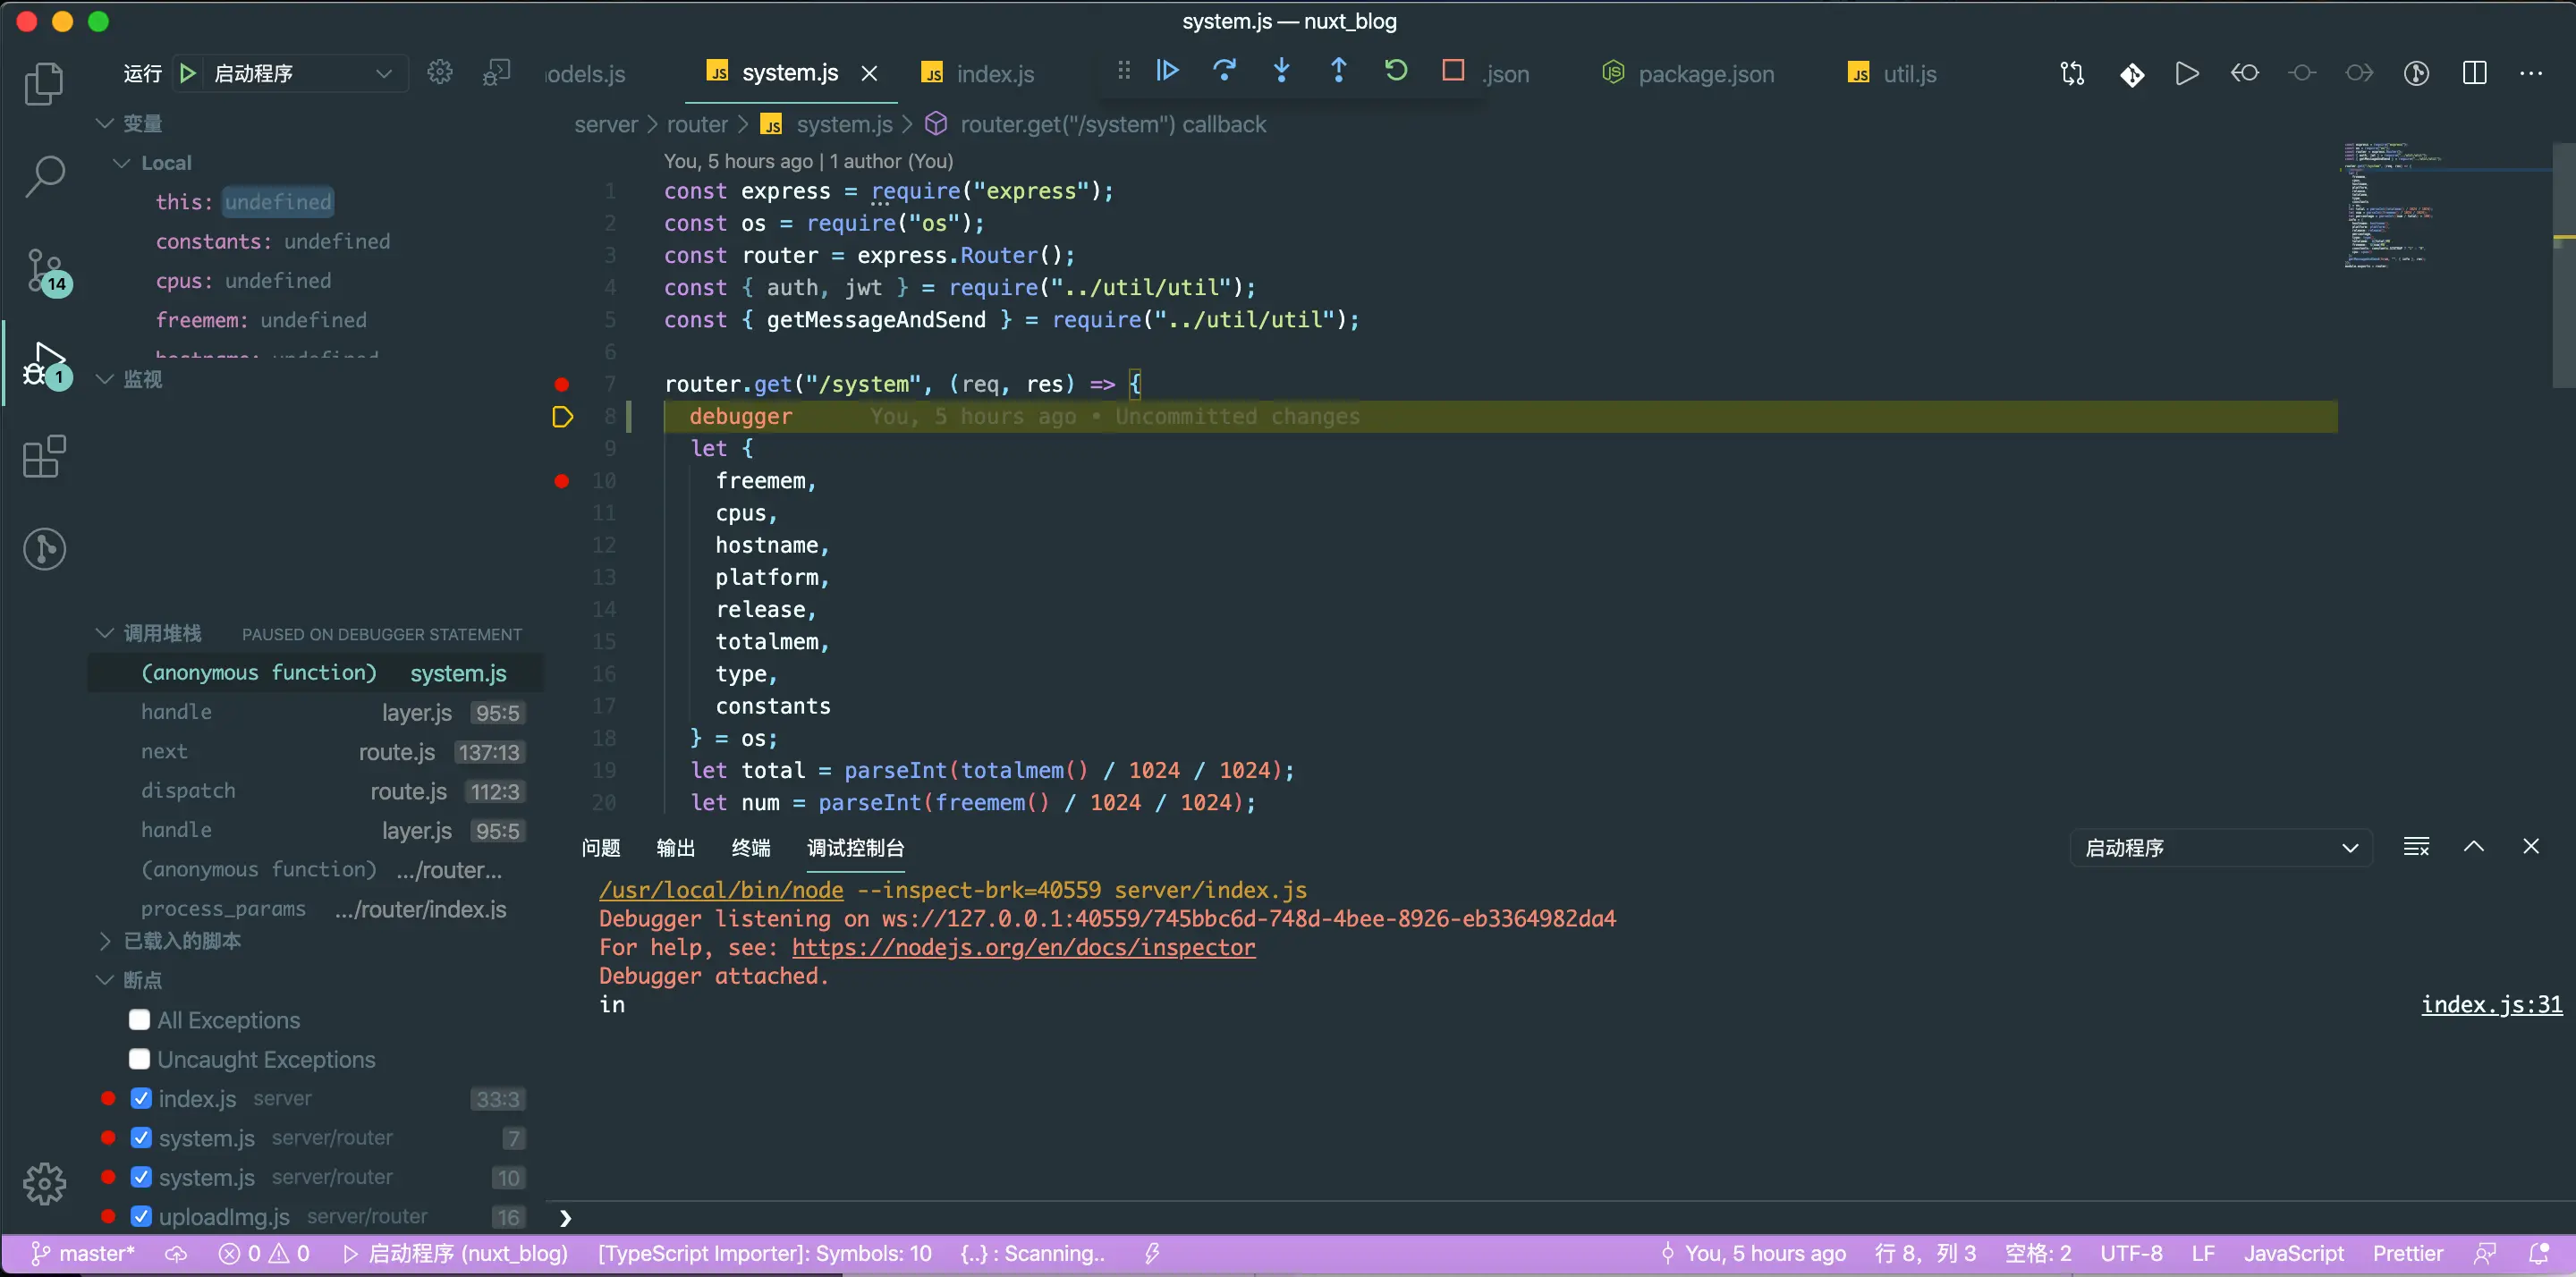The width and height of the screenshot is (2576, 1277).
Task: Click the Restart debugging icon
Action: [1396, 71]
